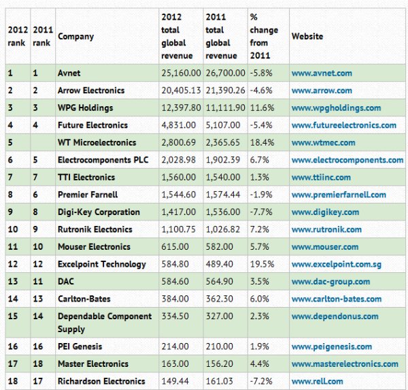Open www.wtmec.com link
The image size is (408, 390).
(x=324, y=143)
